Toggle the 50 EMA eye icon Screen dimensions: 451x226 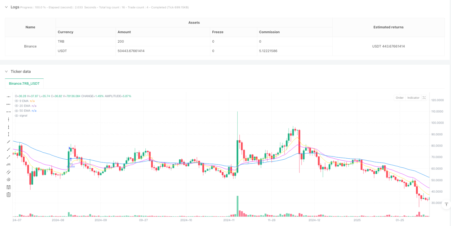(x=16, y=110)
